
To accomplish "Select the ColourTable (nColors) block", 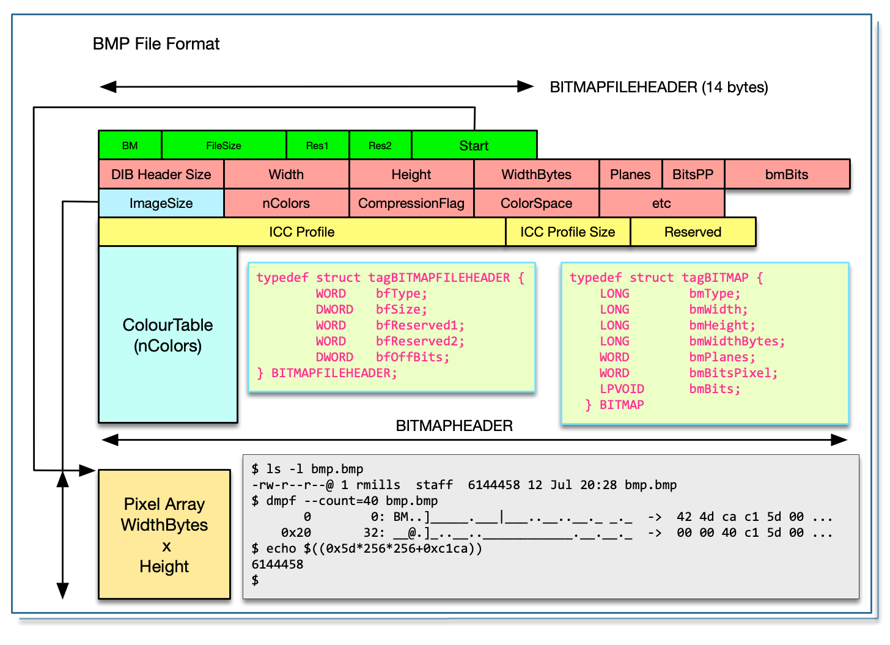I will [x=168, y=335].
